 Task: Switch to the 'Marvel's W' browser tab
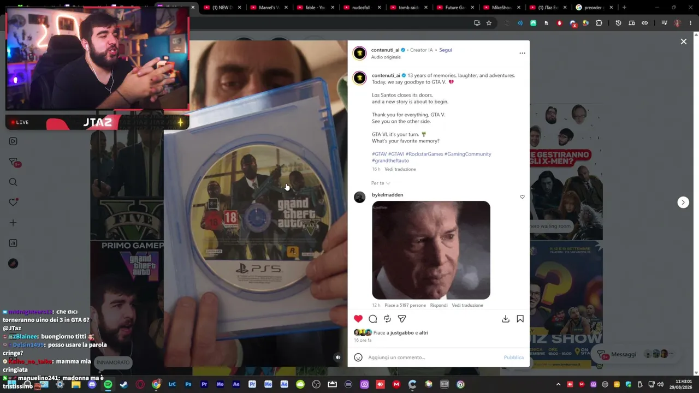click(x=268, y=8)
